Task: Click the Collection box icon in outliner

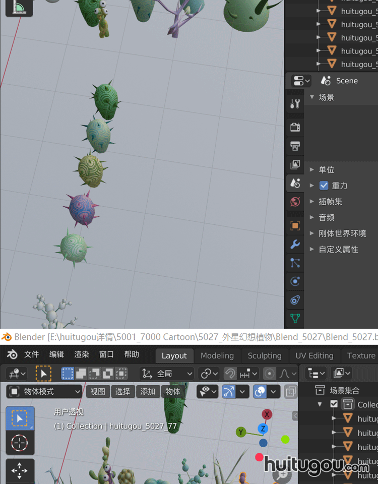Action: (x=348, y=404)
